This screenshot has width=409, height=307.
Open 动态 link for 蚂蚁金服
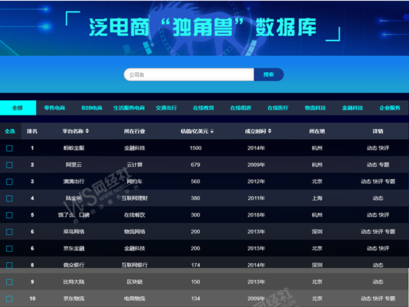click(371, 148)
